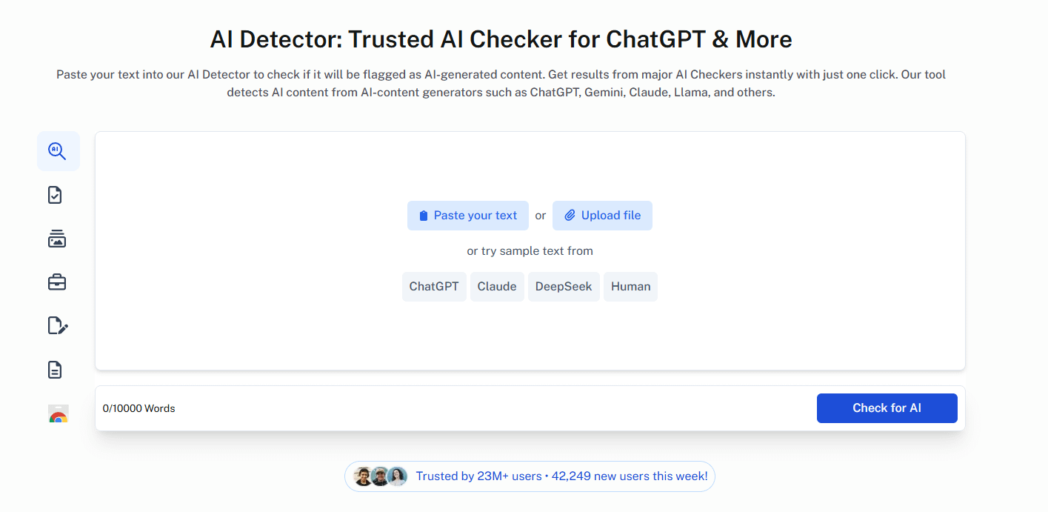Image resolution: width=1048 pixels, height=512 pixels.
Task: Click the paperclip icon on Upload file
Action: [x=570, y=216]
